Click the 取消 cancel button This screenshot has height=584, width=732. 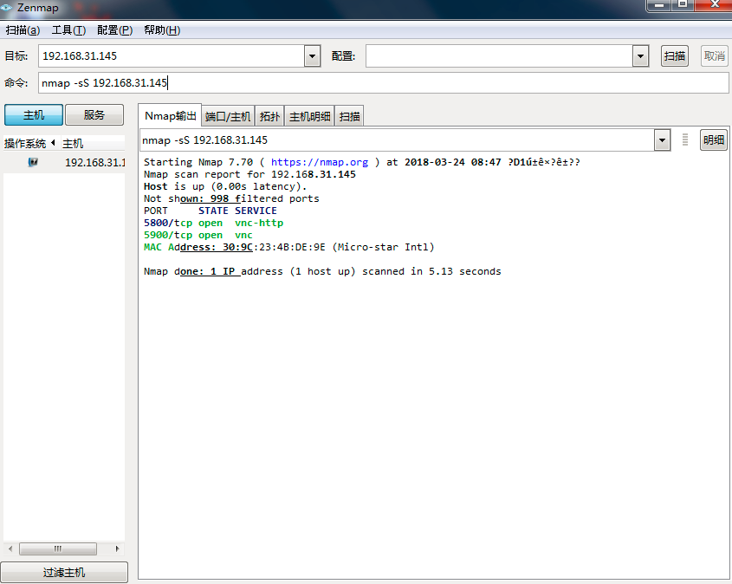click(x=715, y=56)
